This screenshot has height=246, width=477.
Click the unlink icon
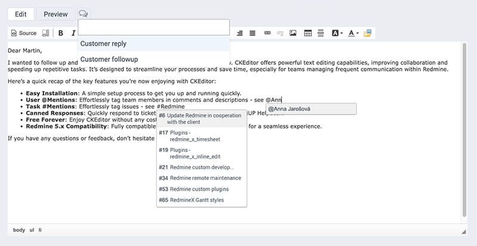(280, 33)
